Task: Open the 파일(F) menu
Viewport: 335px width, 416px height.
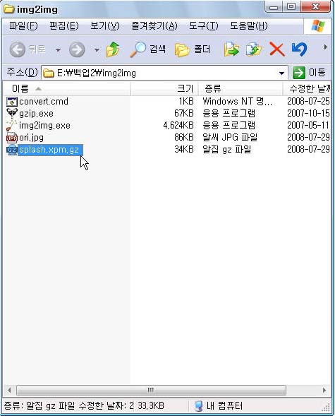Action: (x=23, y=26)
